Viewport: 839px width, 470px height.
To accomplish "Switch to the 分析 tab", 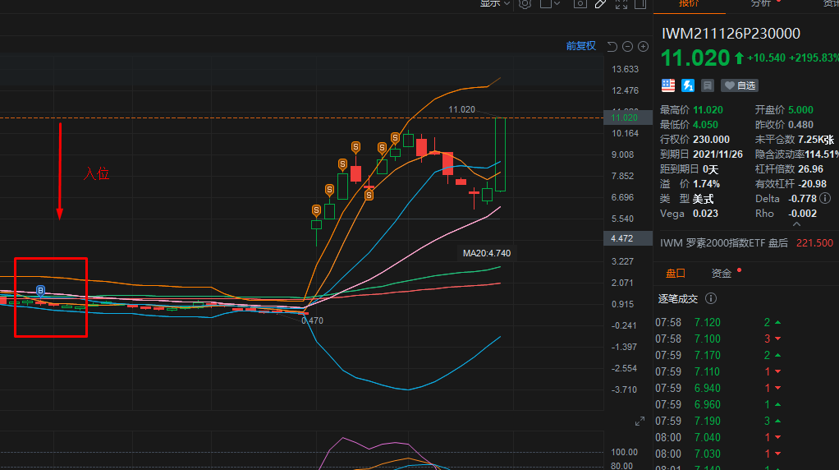I will (760, 3).
